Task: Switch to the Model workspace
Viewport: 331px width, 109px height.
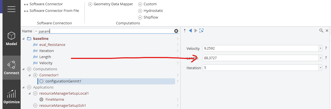Action: point(11,38)
